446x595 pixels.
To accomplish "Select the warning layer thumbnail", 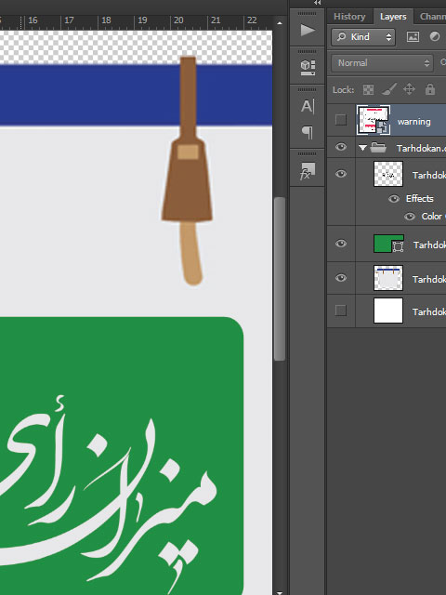I will pyautogui.click(x=374, y=120).
